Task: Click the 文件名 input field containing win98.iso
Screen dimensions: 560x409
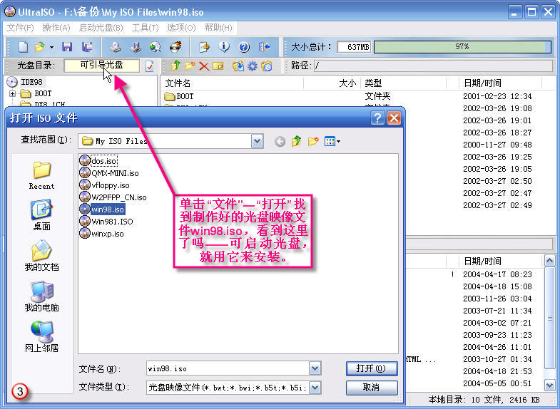Action: pos(228,368)
